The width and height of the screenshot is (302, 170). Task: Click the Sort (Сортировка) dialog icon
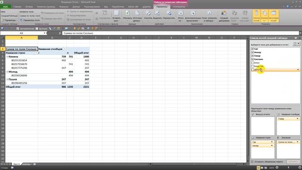coord(105,13)
